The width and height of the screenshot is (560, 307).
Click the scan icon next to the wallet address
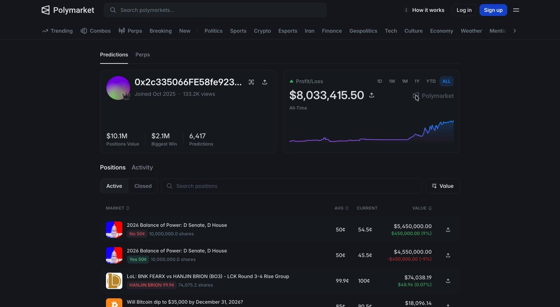coord(252,82)
